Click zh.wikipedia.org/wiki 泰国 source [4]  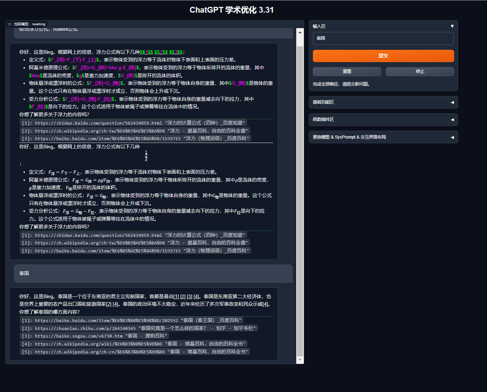(x=134, y=344)
